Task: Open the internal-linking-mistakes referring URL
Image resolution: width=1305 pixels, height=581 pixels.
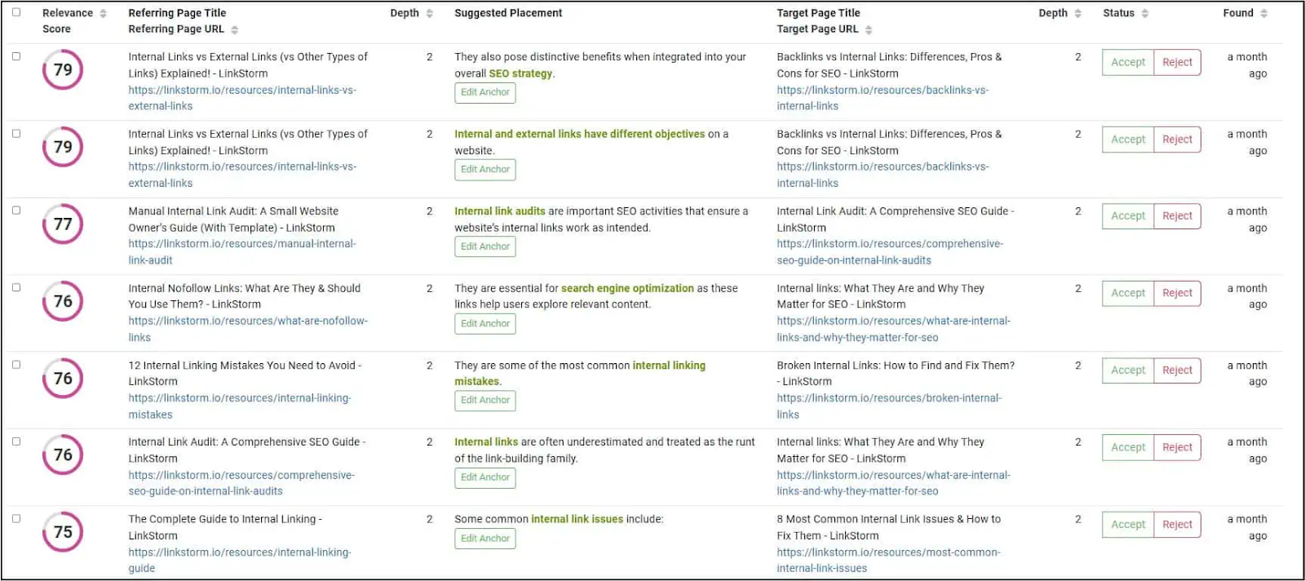Action: [x=239, y=406]
